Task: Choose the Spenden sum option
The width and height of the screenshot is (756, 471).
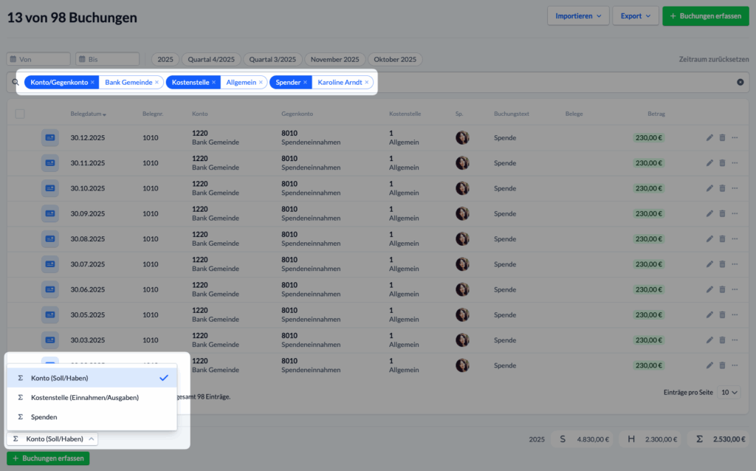Action: pyautogui.click(x=44, y=417)
